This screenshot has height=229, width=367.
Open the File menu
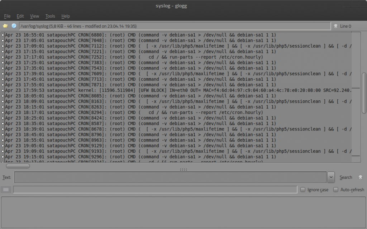tap(7, 16)
